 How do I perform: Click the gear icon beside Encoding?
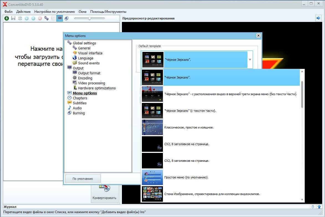[75, 78]
